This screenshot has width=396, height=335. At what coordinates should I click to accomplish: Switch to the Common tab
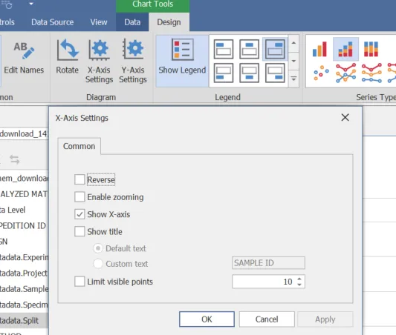click(x=79, y=146)
